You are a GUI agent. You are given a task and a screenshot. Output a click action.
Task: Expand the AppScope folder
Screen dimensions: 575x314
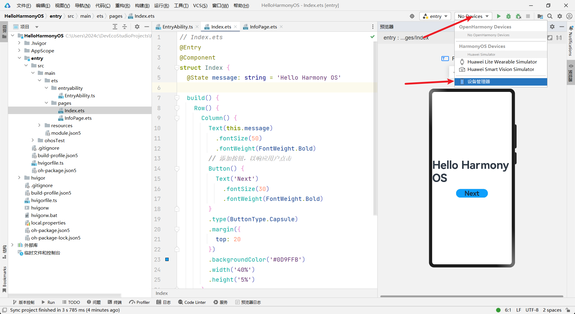19,51
